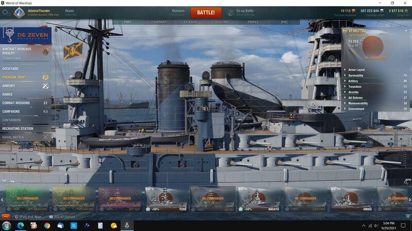Click the Aircraft Bureaus Rivalry emblem icon
This screenshot has width=412, height=231.
pos(46,51)
